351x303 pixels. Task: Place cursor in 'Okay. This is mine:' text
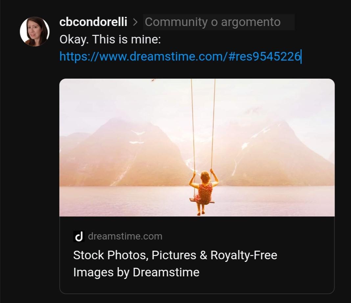pos(110,39)
